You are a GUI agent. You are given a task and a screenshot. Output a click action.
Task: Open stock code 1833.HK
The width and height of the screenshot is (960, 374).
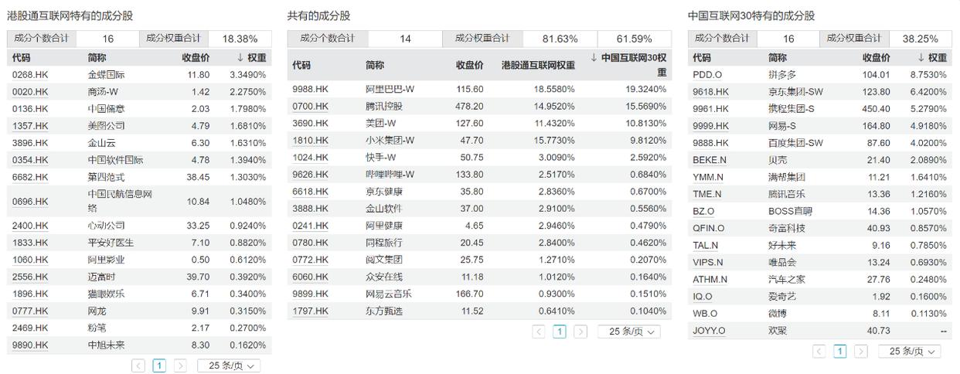[x=30, y=243]
